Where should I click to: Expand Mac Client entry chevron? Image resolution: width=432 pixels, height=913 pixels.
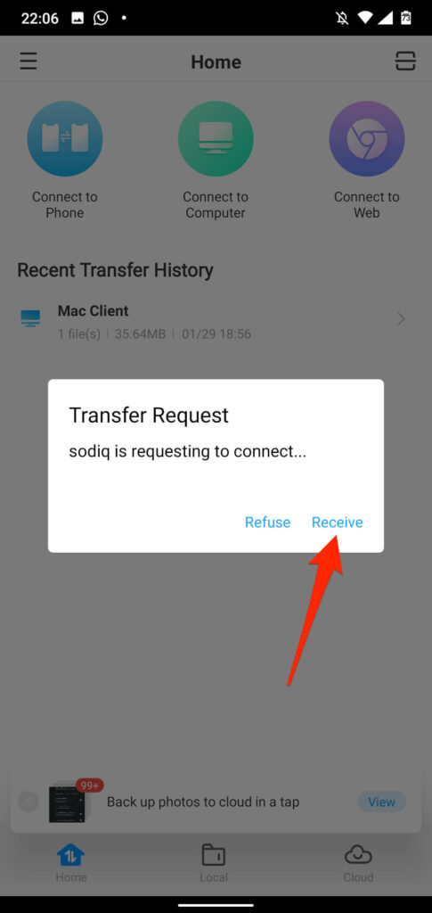(401, 318)
